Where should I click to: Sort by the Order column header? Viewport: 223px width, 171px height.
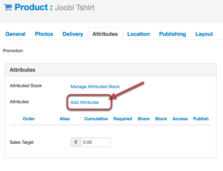click(x=29, y=119)
